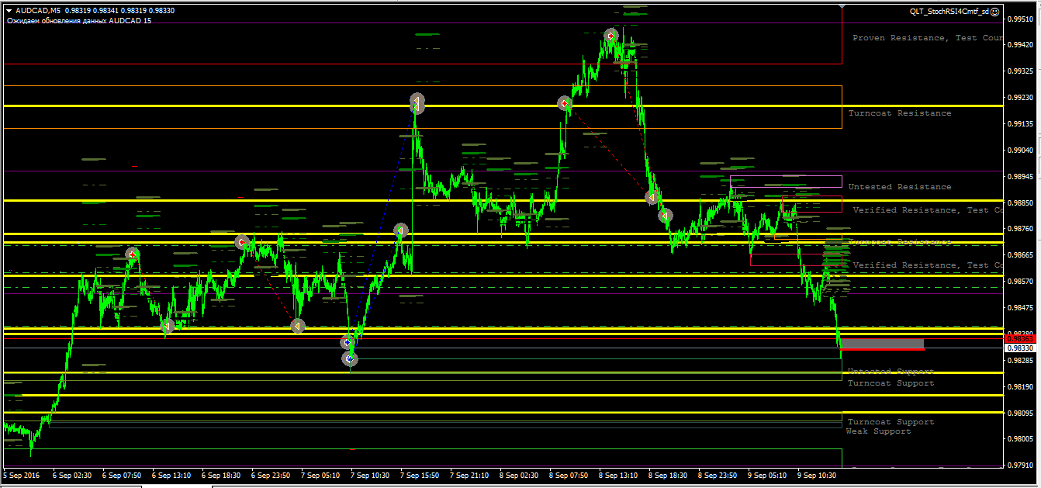Click time axis label 5 Sep 2016
1041x488 pixels.
(22, 475)
